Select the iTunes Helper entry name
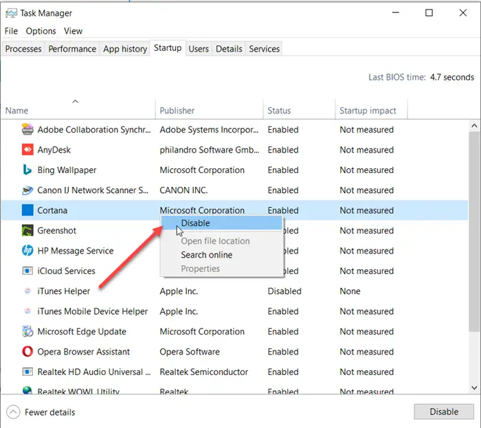 click(x=63, y=291)
